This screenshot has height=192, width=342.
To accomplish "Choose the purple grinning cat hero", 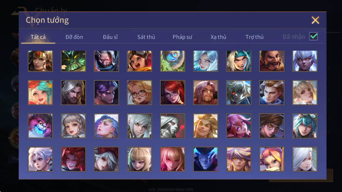I will 40,126.
